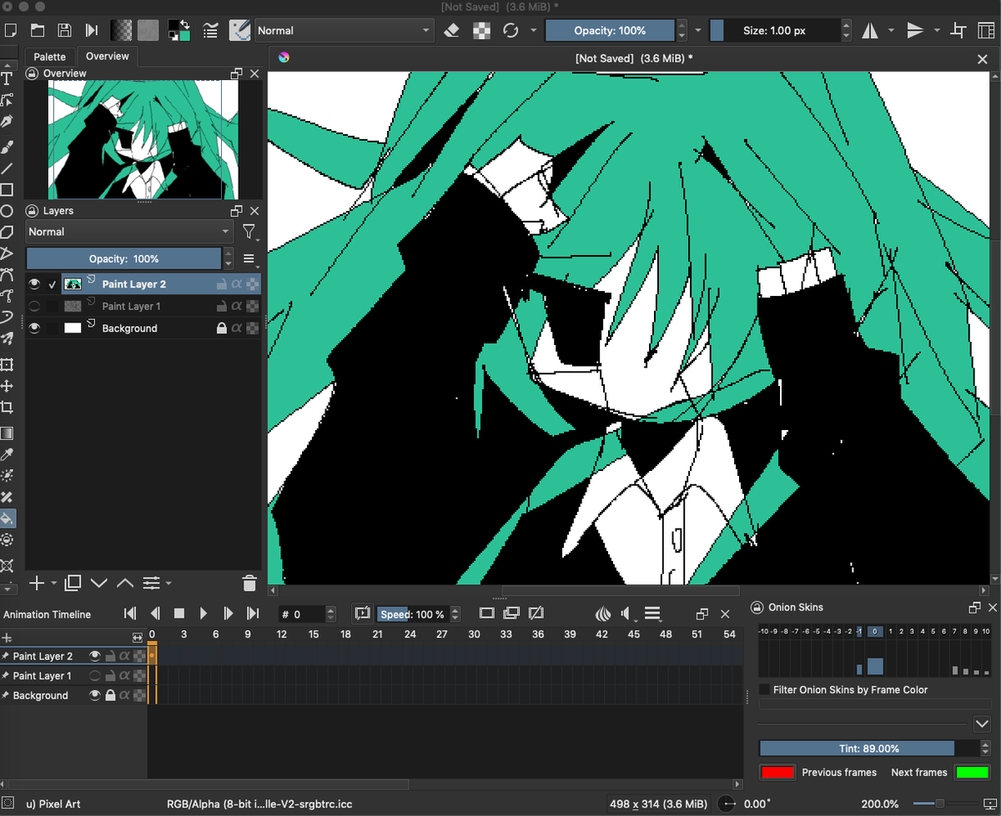Switch to the Overview tab

(108, 56)
